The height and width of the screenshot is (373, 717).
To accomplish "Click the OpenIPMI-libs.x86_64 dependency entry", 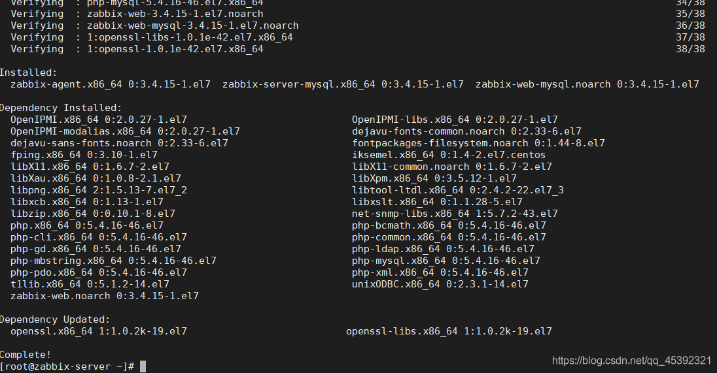I will click(455, 120).
